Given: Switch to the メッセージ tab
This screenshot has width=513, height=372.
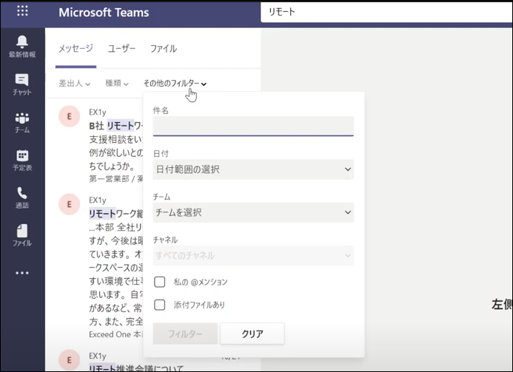Looking at the screenshot, I should point(76,49).
